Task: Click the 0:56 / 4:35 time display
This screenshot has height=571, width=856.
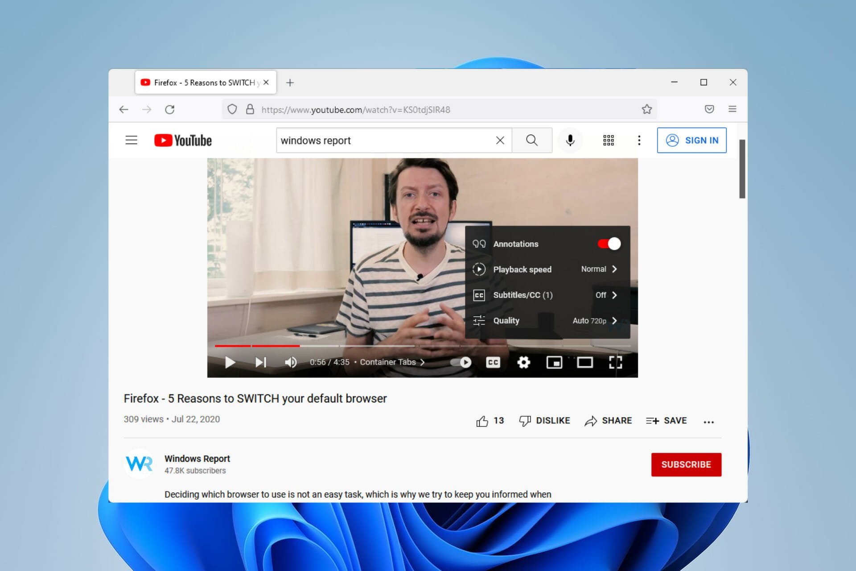Action: coord(329,362)
